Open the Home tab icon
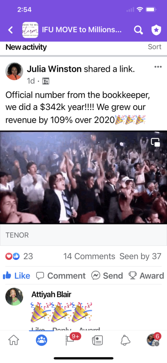Screen dimensions: 167x363 (14, 340)
